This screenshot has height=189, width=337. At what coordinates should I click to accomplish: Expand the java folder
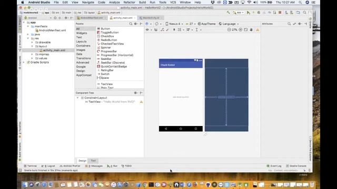[x=28, y=34]
